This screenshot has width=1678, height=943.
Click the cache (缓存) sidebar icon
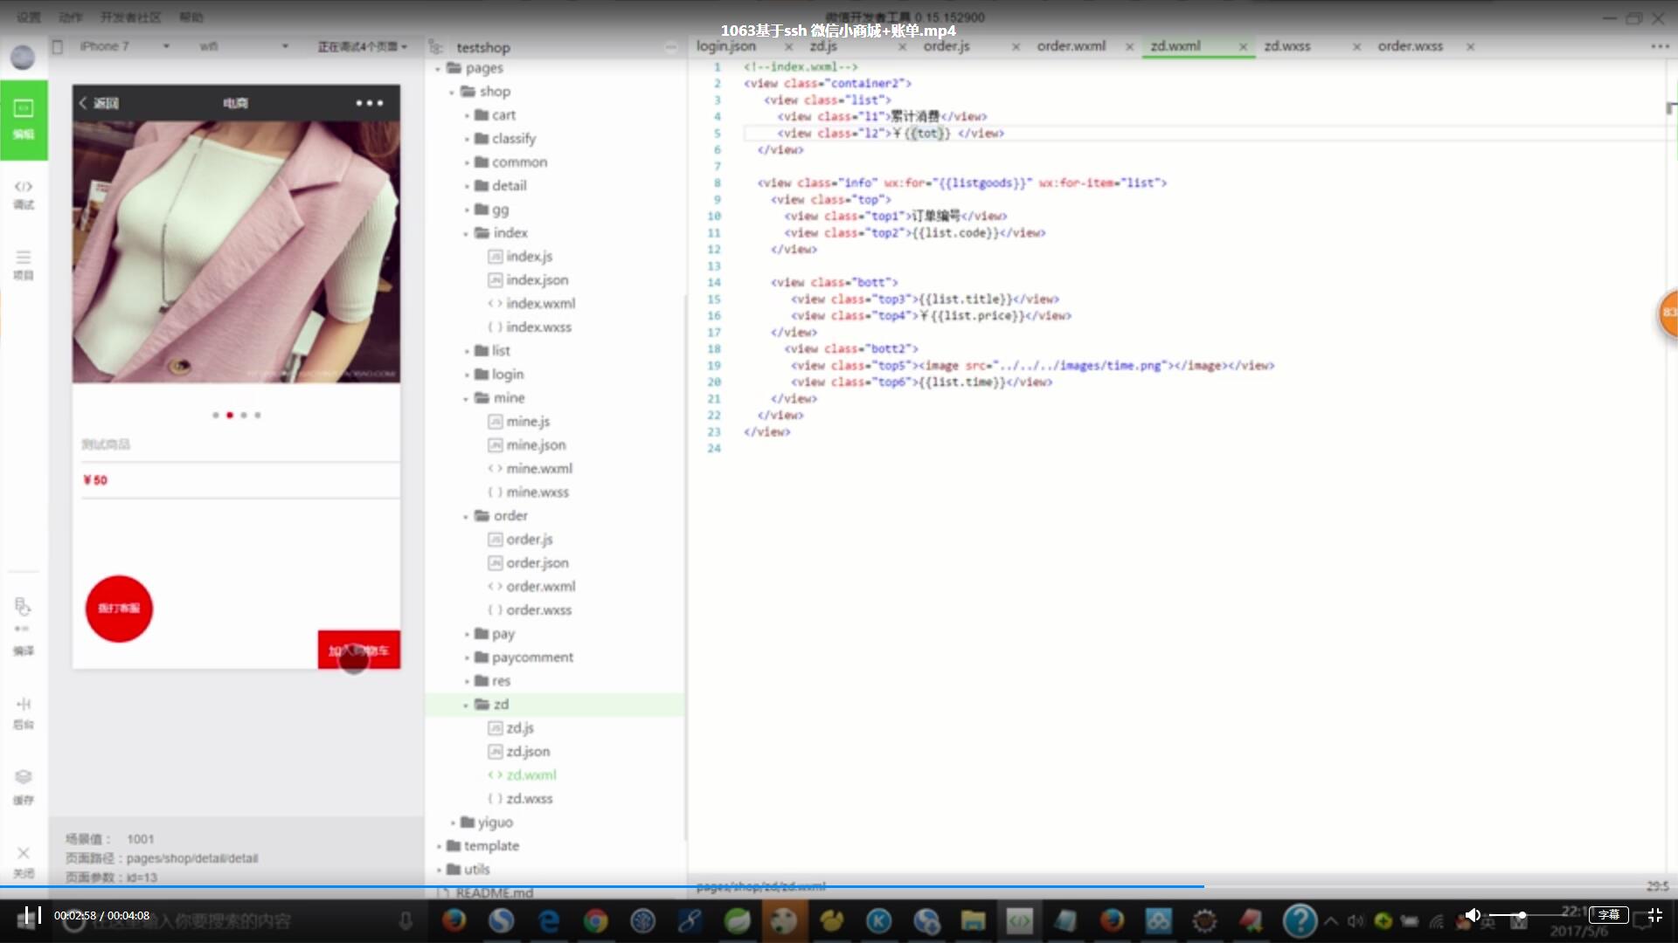[x=24, y=786]
